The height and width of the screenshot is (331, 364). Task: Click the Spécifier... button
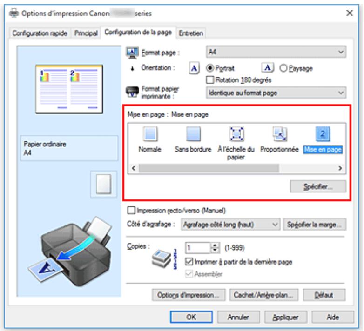tap(318, 186)
